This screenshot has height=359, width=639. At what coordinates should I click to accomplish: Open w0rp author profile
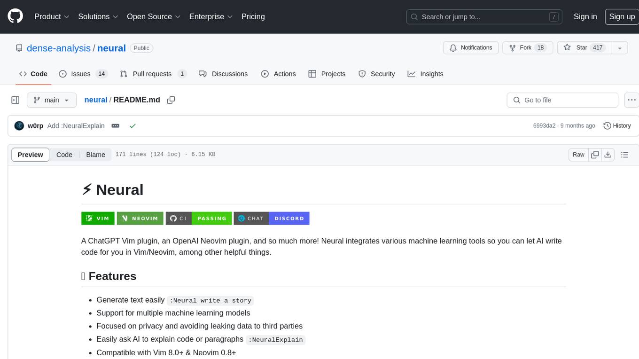[x=36, y=126]
